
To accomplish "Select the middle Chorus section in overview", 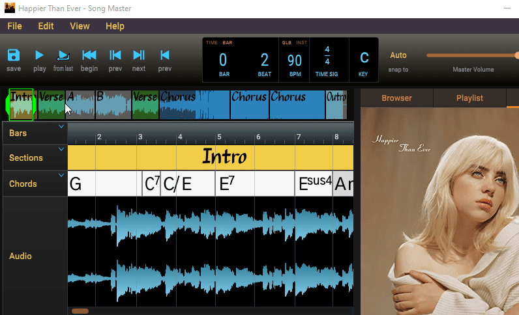I will 250,105.
